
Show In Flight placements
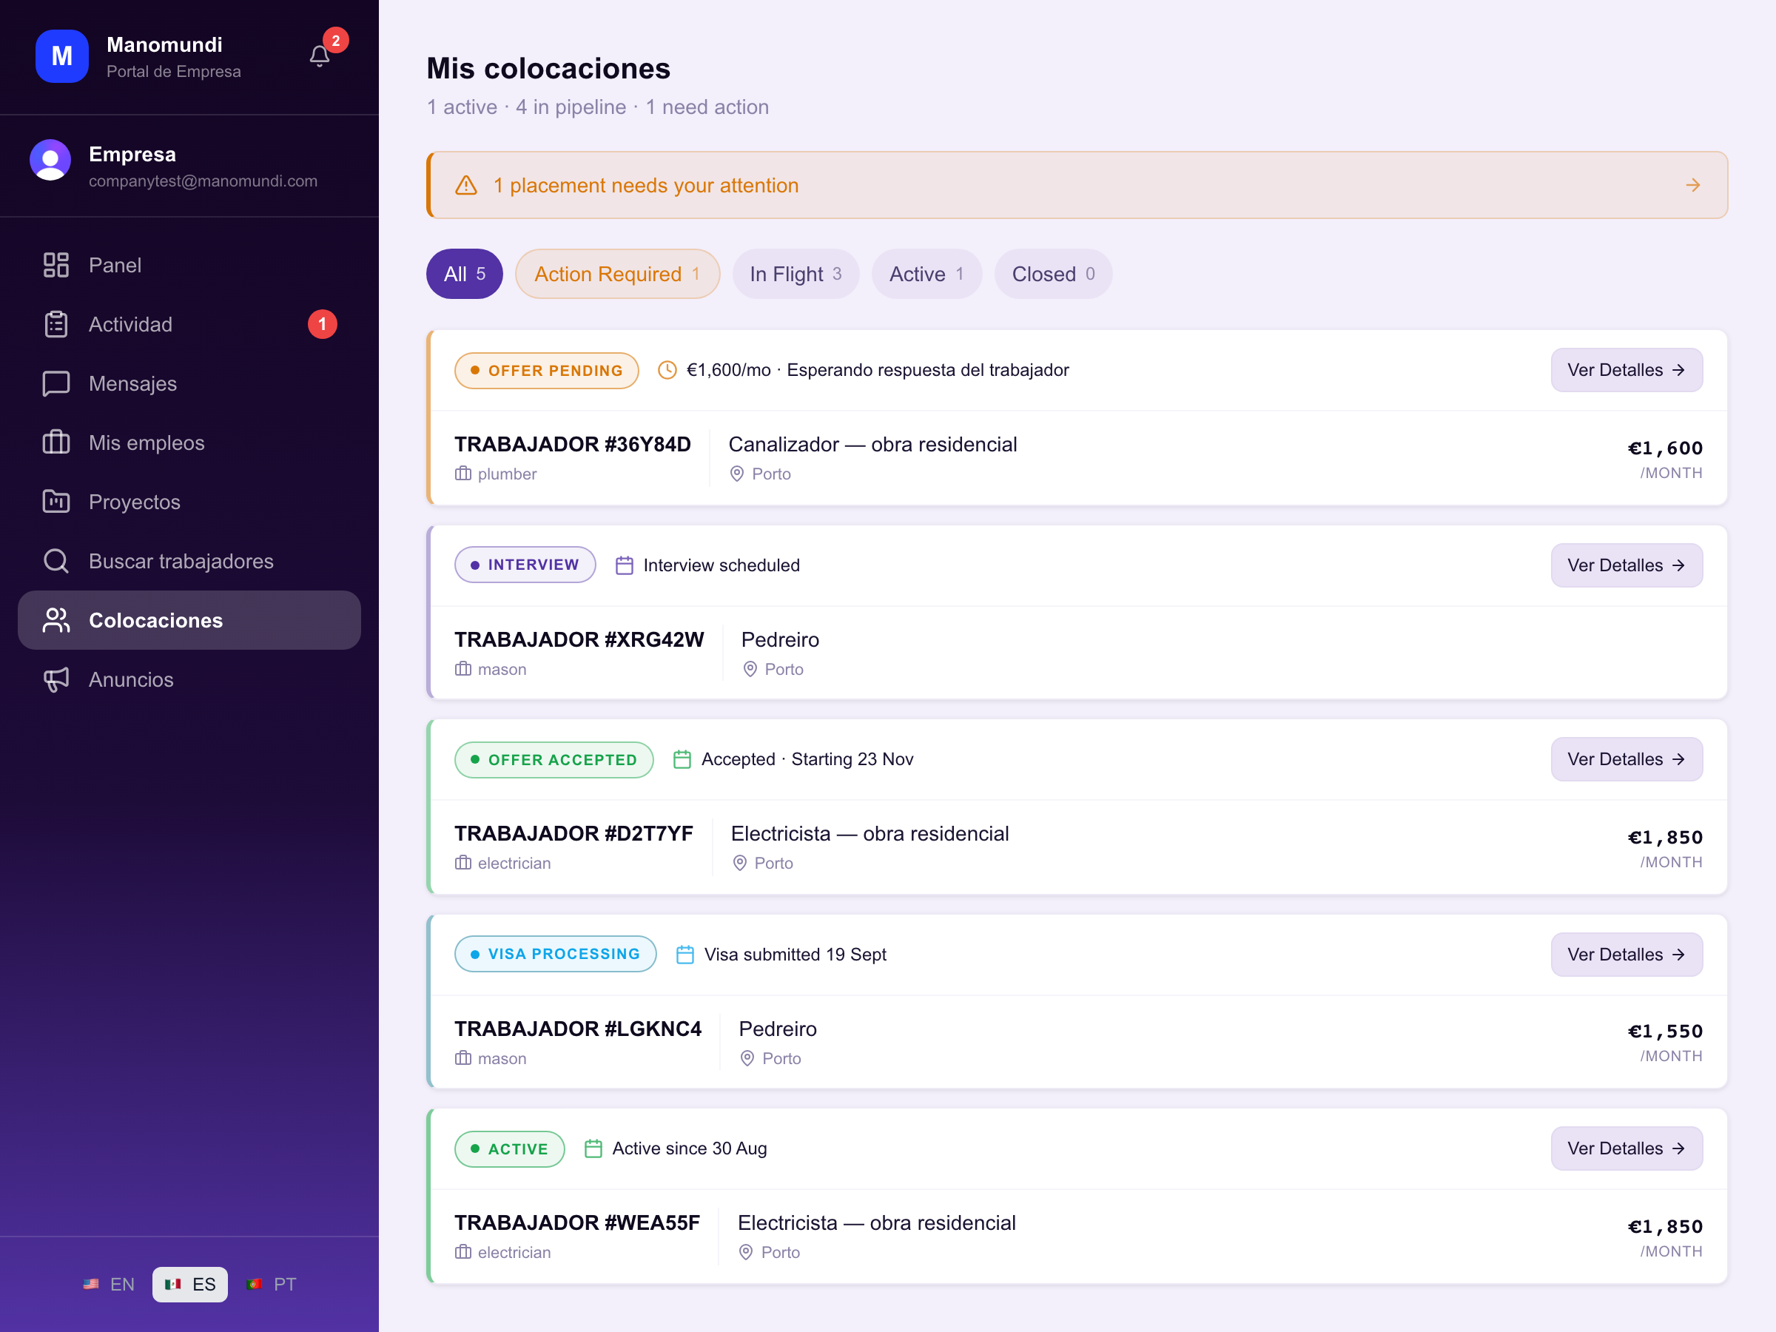795,274
